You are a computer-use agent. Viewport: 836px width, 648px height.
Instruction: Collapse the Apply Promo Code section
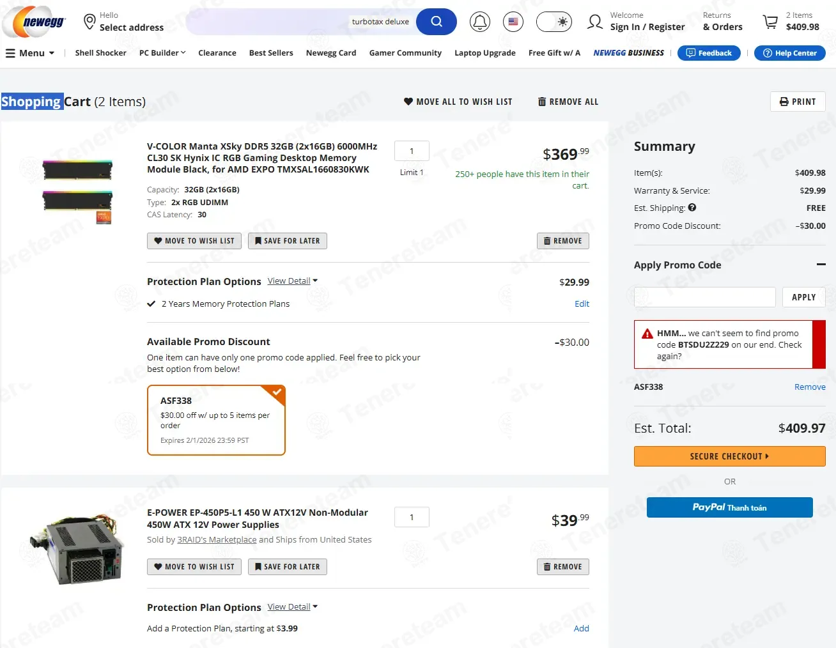click(821, 265)
